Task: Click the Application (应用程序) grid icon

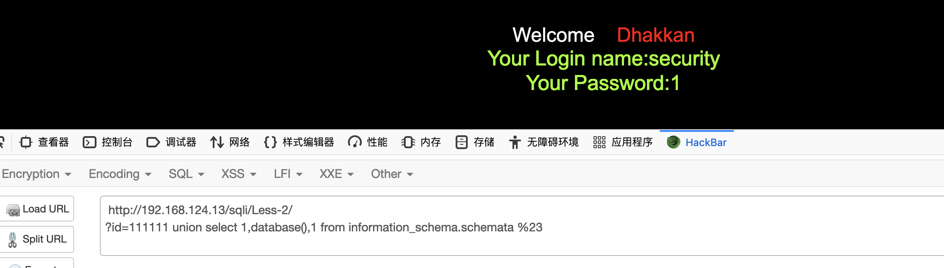Action: (599, 142)
